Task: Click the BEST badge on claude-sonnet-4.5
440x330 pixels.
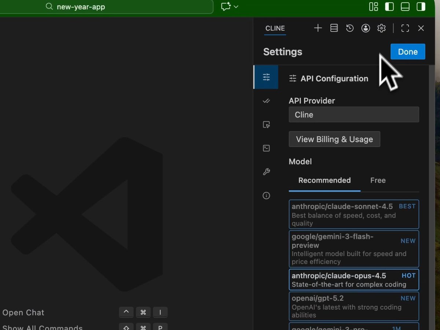Action: coord(407,206)
